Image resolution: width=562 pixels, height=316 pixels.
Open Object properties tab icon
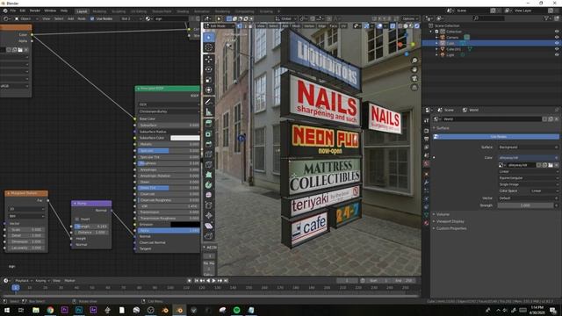426,174
